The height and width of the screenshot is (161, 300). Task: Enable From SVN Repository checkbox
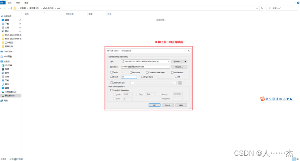click(111, 90)
